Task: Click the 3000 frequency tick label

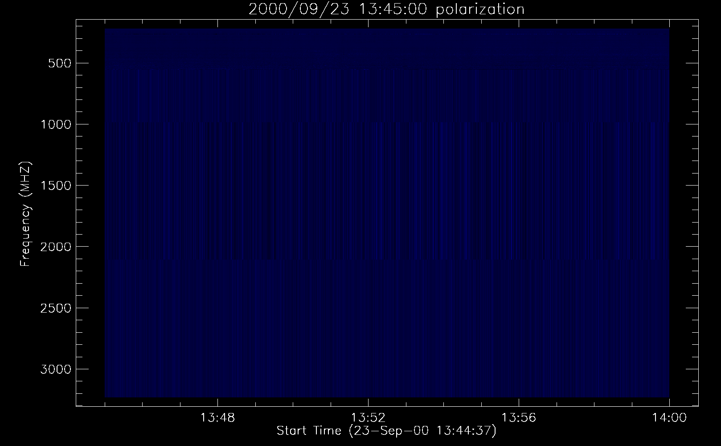Action: coord(56,369)
